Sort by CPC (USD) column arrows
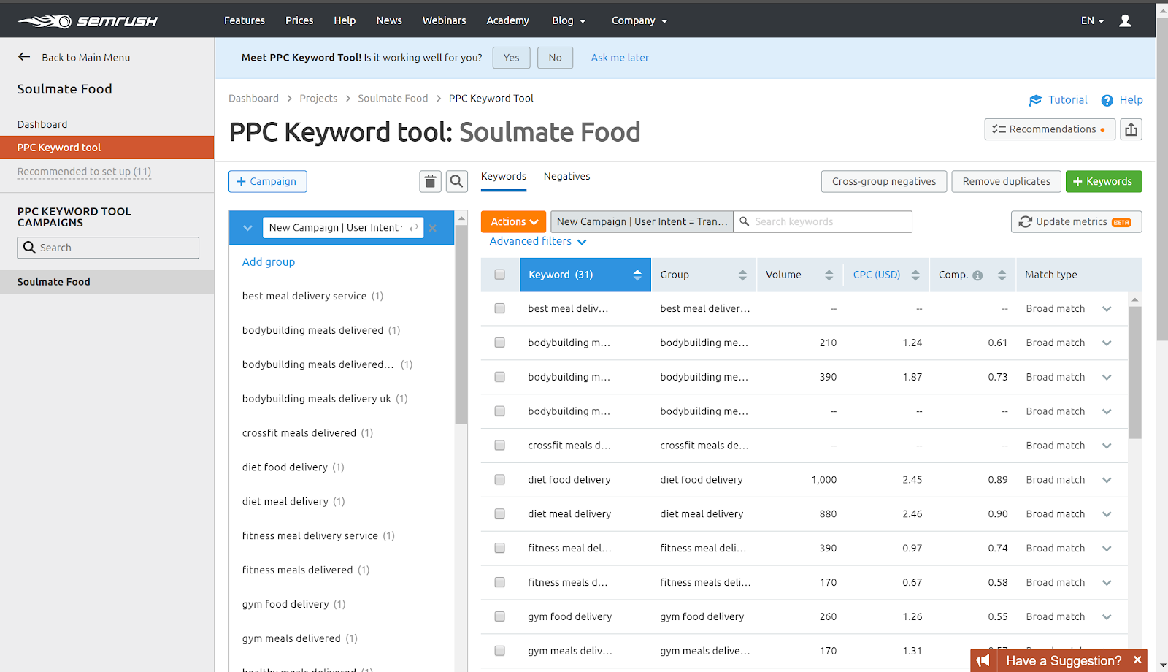The image size is (1168, 672). pos(915,275)
